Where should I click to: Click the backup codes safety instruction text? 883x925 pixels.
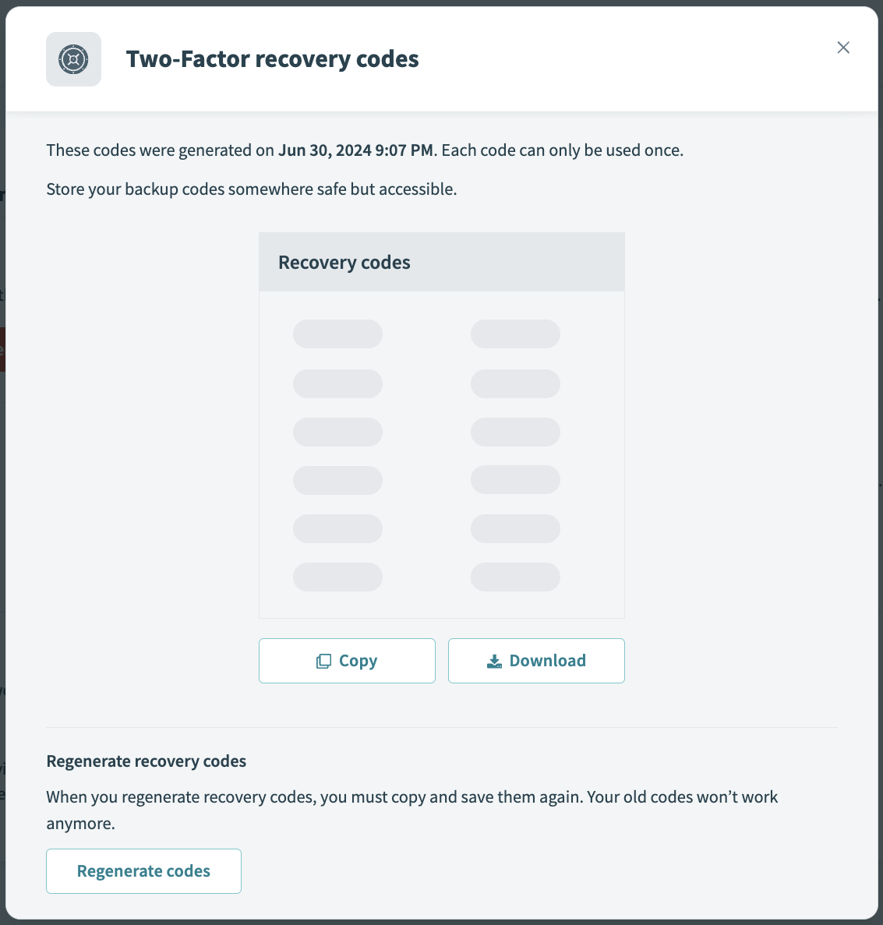tap(252, 189)
